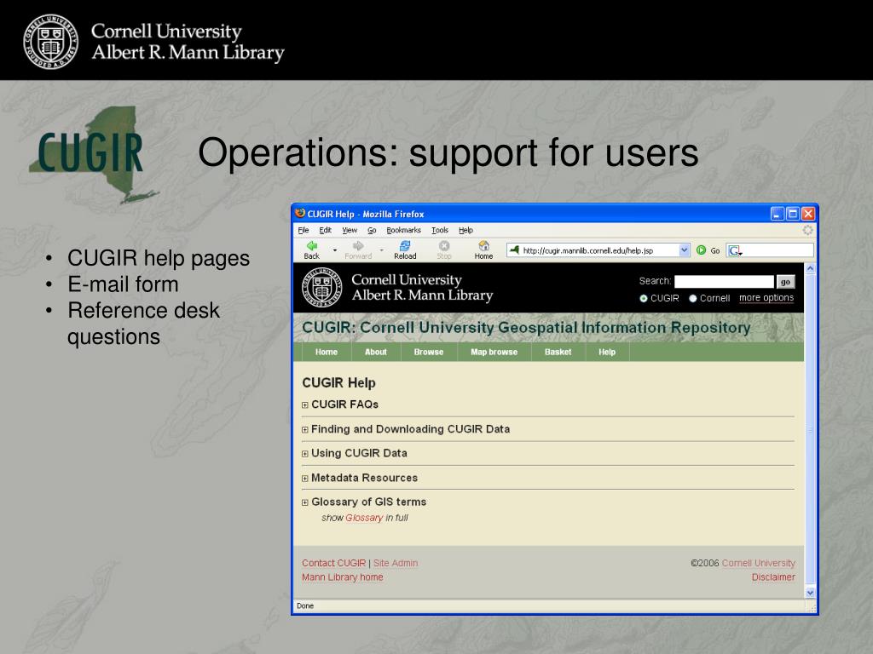
Task: Click the address bar URL field
Action: [x=599, y=250]
